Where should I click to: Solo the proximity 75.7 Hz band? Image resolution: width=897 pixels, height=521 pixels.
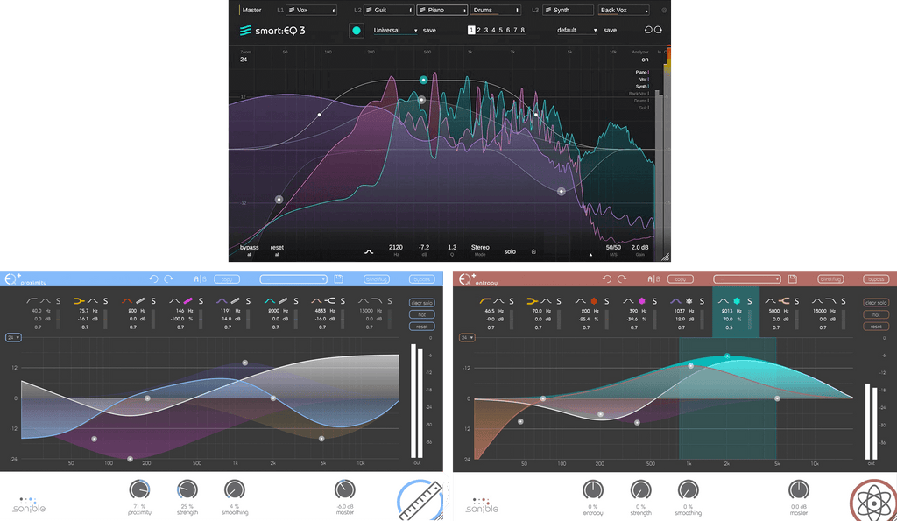[105, 301]
